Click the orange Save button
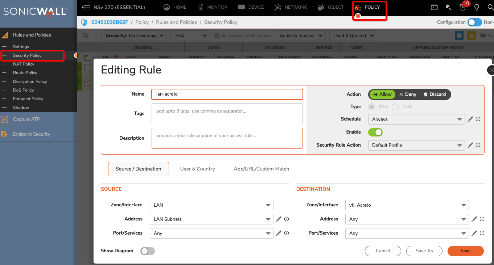Image resolution: width=494 pixels, height=265 pixels. point(466,251)
